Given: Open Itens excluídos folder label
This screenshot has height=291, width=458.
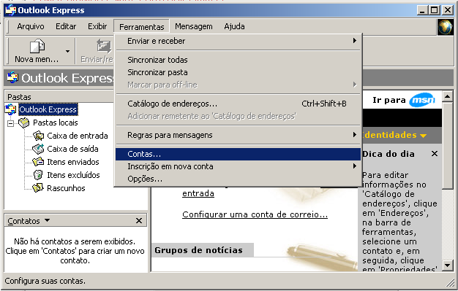Looking at the screenshot, I should [x=73, y=175].
